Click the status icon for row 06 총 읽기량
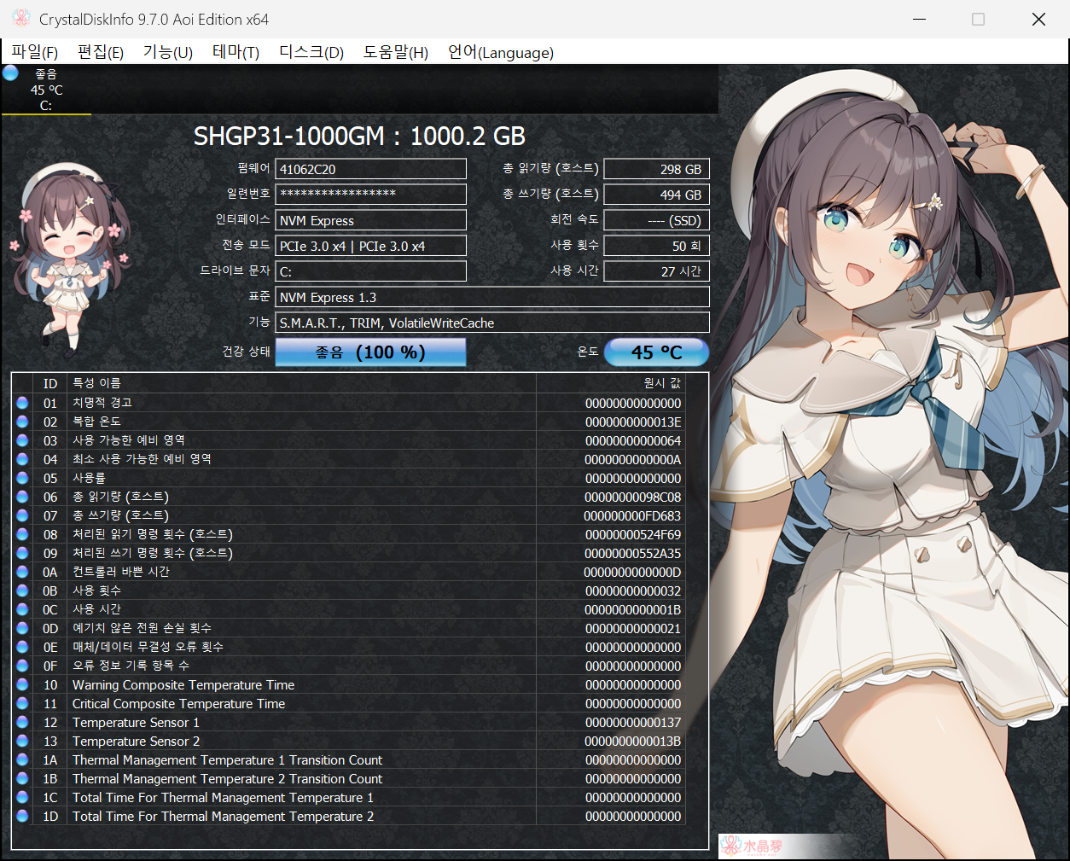Screen dimensions: 1070x861 click(x=22, y=497)
